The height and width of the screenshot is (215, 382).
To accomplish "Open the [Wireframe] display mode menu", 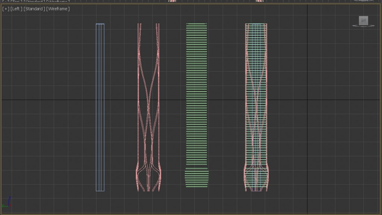I will (x=58, y=9).
